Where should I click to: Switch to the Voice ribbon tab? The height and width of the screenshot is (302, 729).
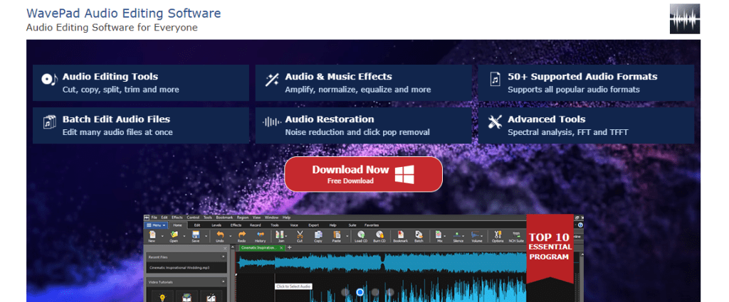(x=294, y=225)
